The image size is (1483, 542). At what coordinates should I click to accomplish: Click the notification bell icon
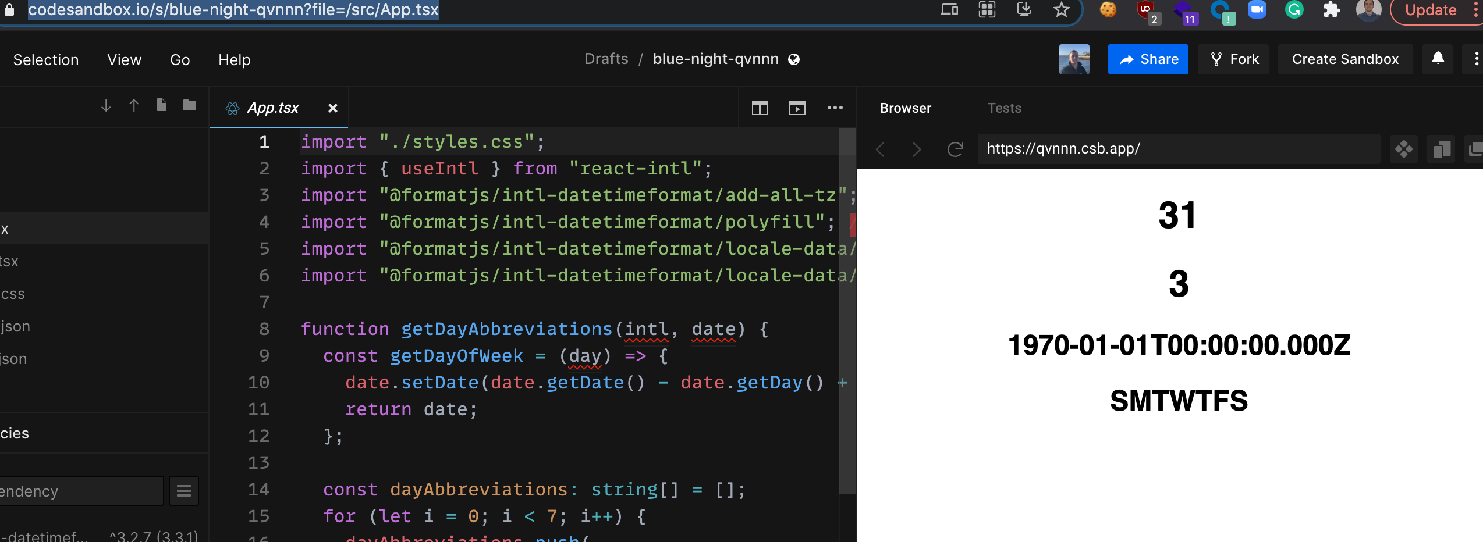(x=1438, y=59)
